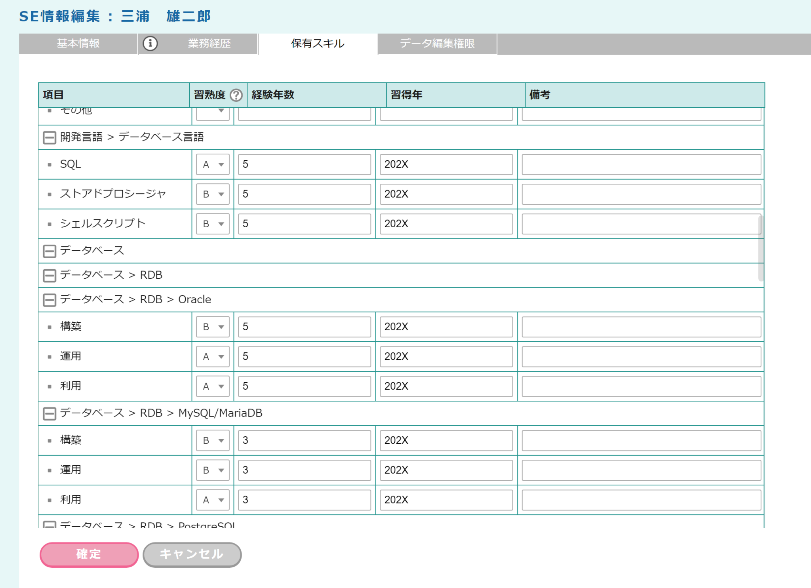
Task: Switch to the 業務経歴 tab
Action: point(209,44)
